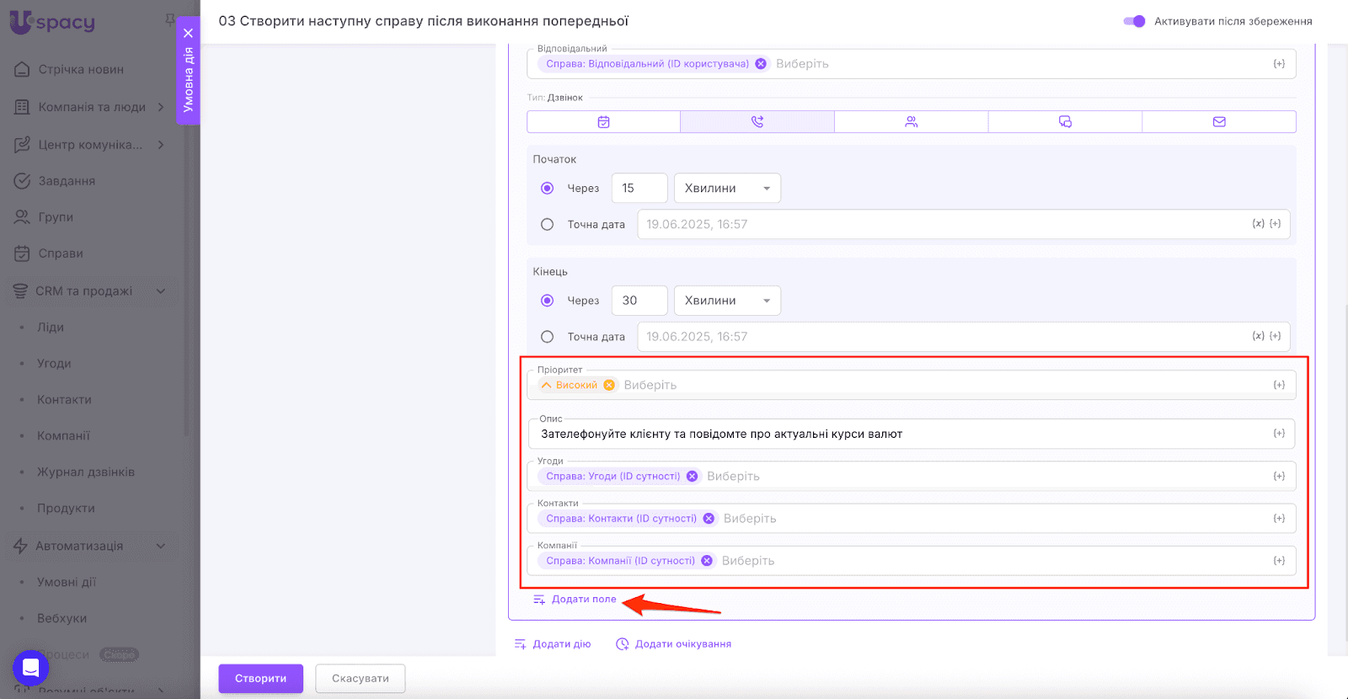The height and width of the screenshot is (699, 1348).
Task: Open Угоди in the sidebar
Action: point(54,364)
